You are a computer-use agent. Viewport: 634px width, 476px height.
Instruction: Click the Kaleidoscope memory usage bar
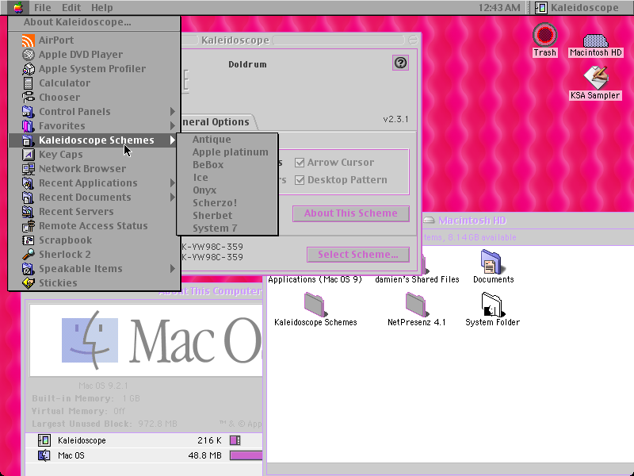[235, 440]
